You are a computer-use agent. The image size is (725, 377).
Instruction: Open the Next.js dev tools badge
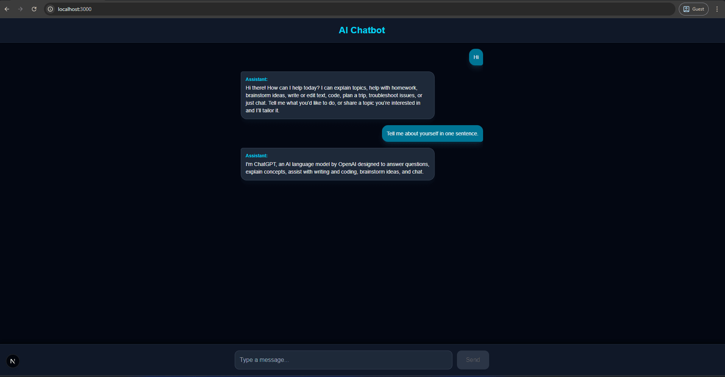tap(13, 361)
